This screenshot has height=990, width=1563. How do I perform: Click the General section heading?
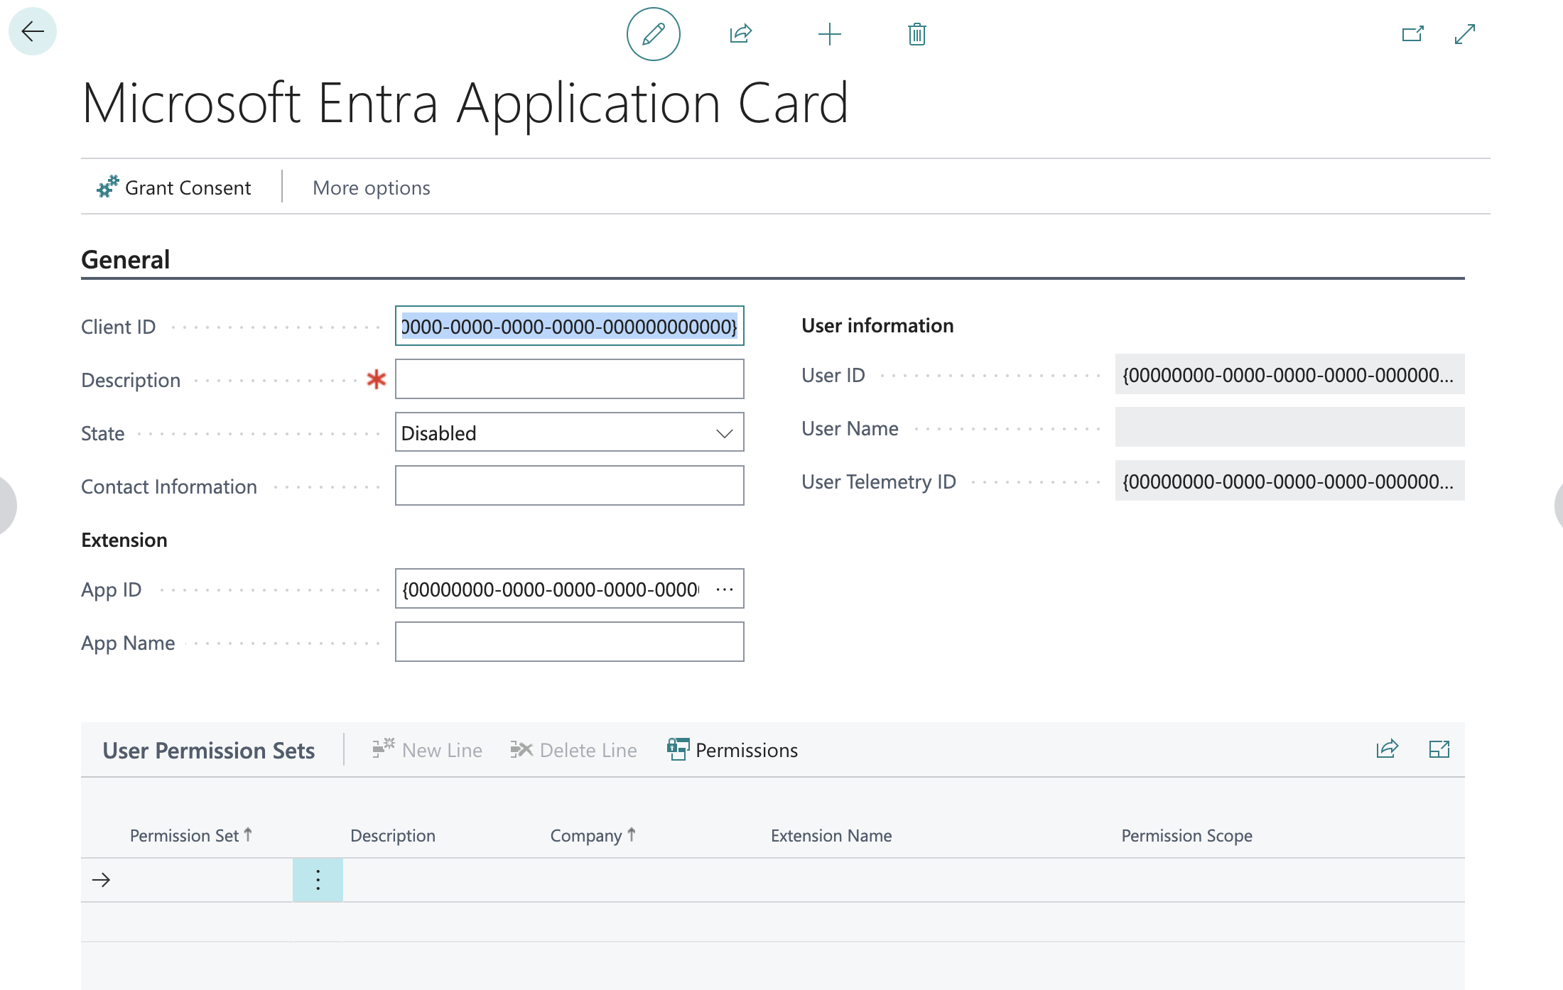tap(126, 260)
